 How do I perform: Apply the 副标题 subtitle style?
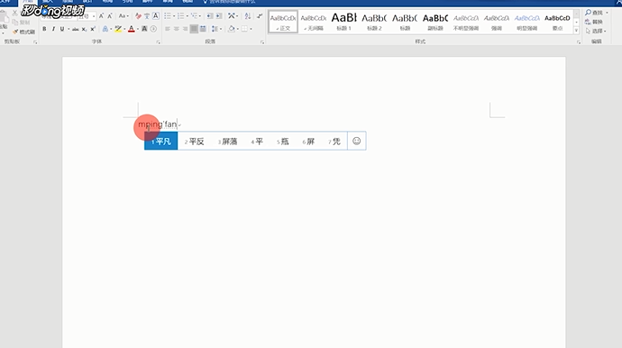(435, 22)
